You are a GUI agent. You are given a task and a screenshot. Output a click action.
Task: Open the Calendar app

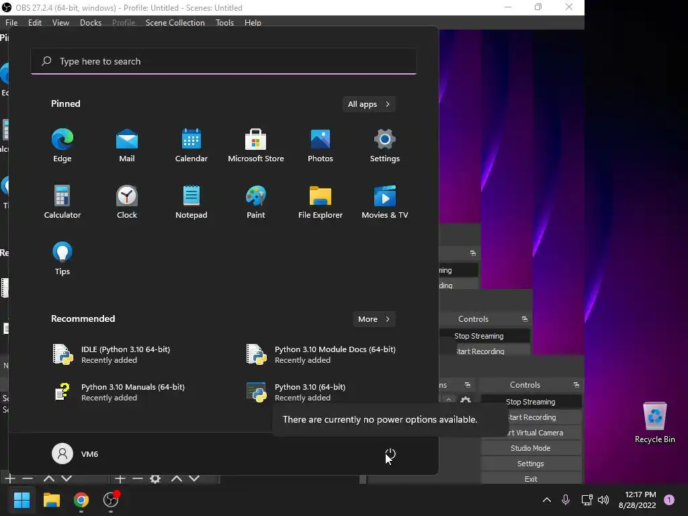coord(191,146)
